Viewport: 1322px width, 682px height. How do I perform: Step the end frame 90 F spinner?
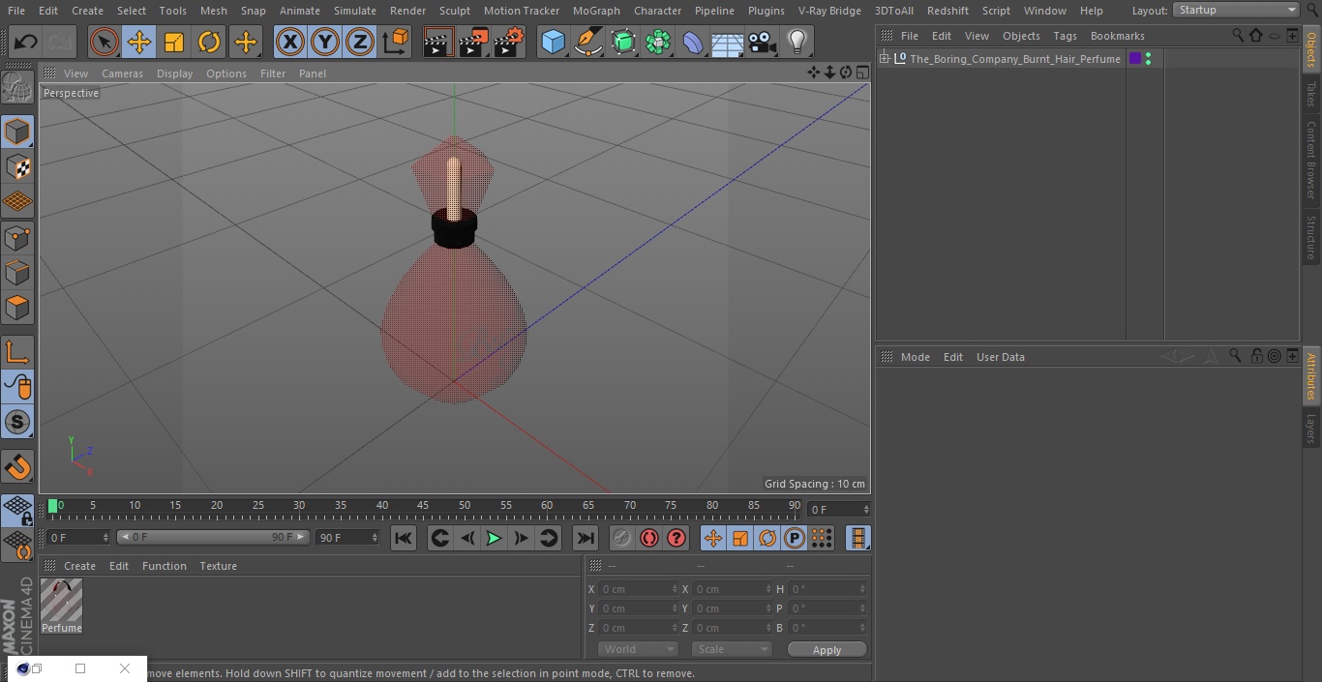[375, 537]
